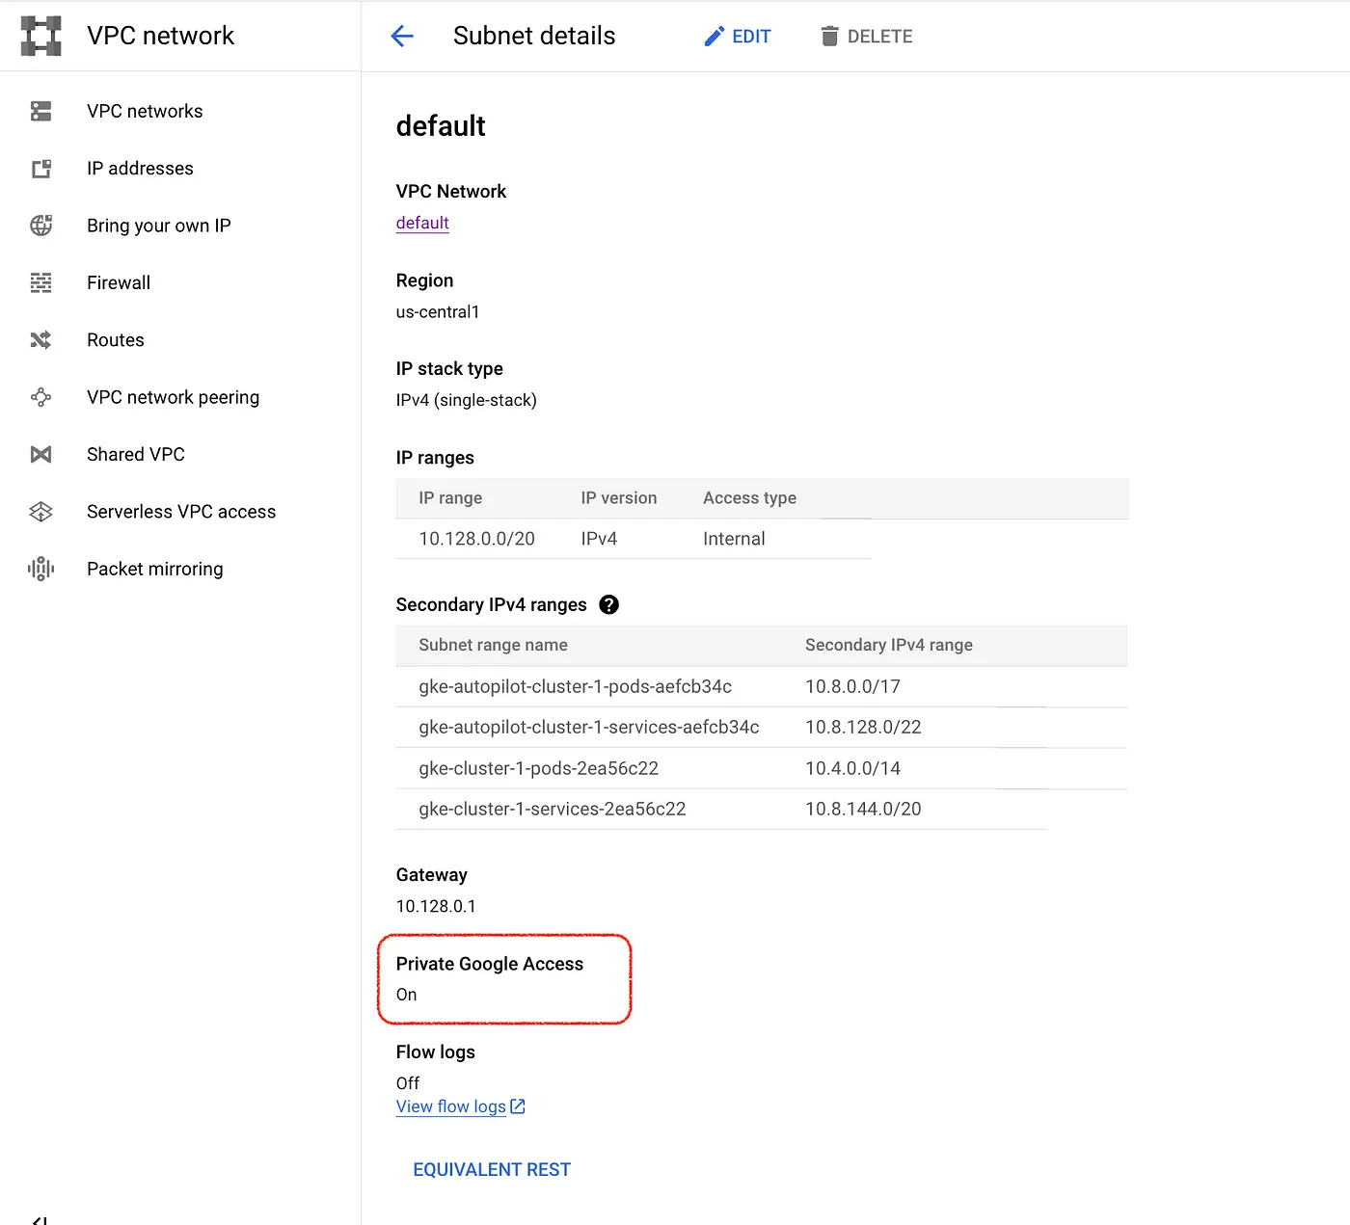Click the VPC network sidebar title

pyautogui.click(x=160, y=36)
